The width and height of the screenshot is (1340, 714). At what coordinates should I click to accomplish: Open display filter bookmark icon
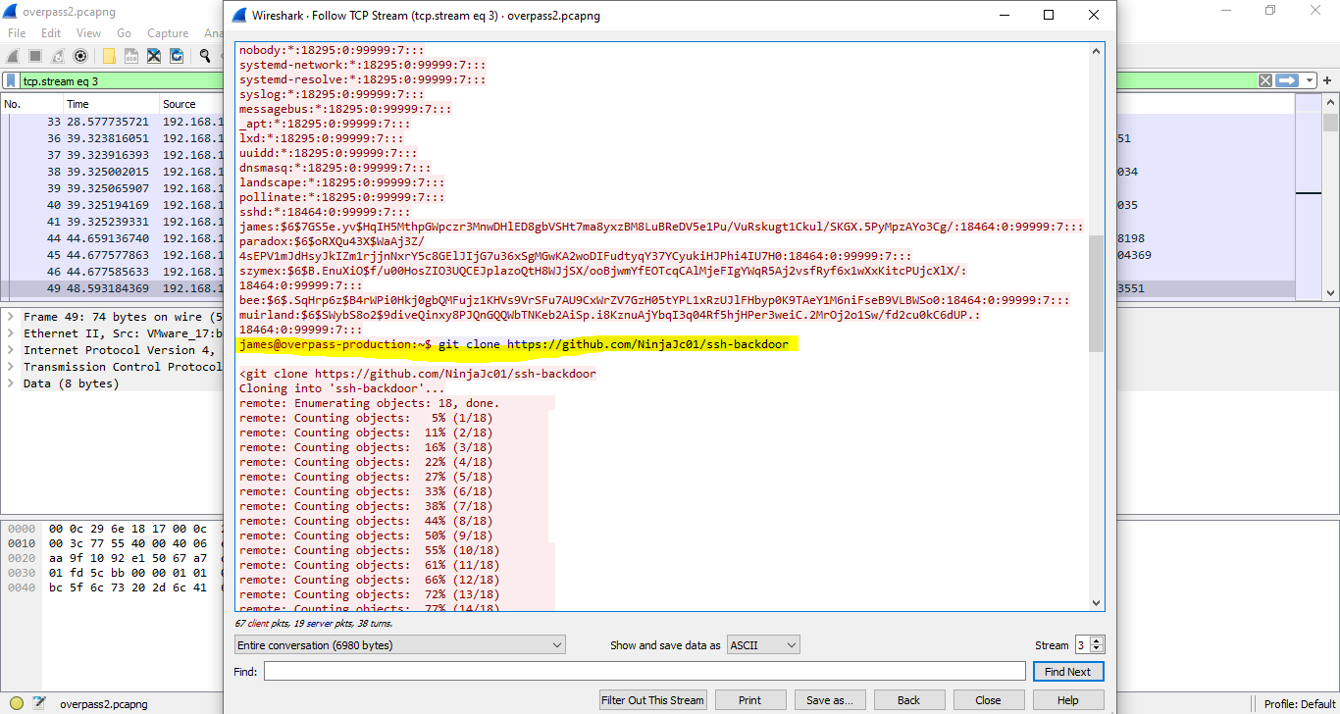pos(11,80)
